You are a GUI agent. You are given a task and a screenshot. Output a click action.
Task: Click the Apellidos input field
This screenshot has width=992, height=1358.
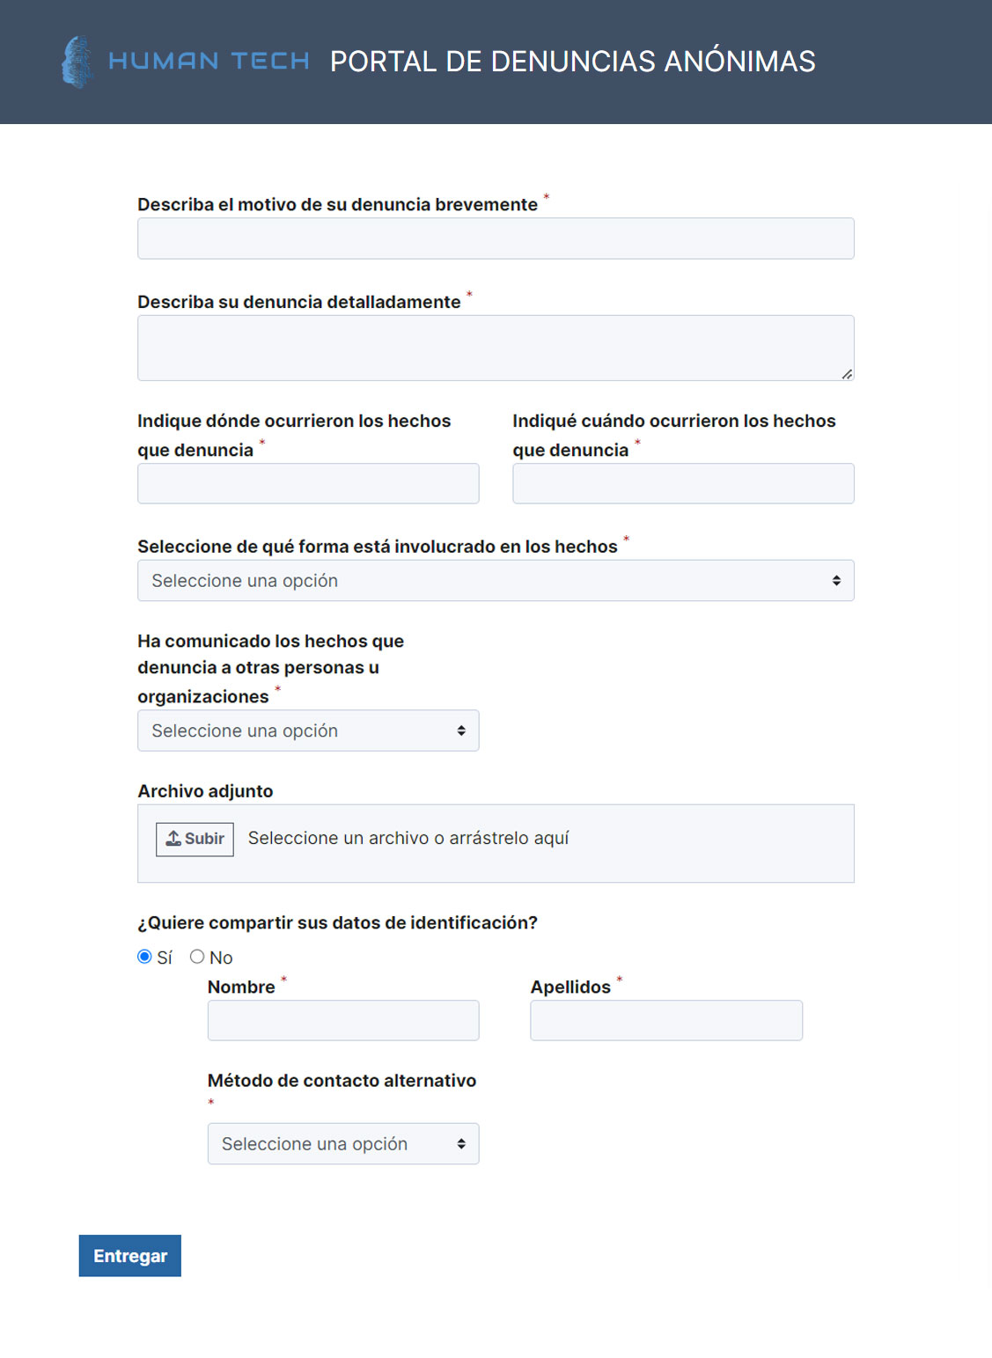tap(666, 1019)
